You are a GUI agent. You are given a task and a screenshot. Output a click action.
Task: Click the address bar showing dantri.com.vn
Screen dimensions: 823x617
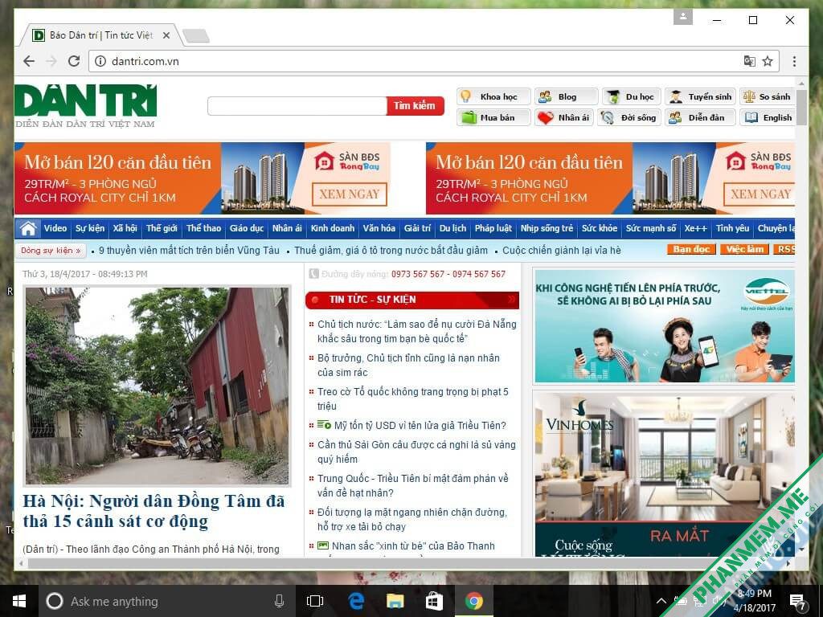[x=433, y=61]
